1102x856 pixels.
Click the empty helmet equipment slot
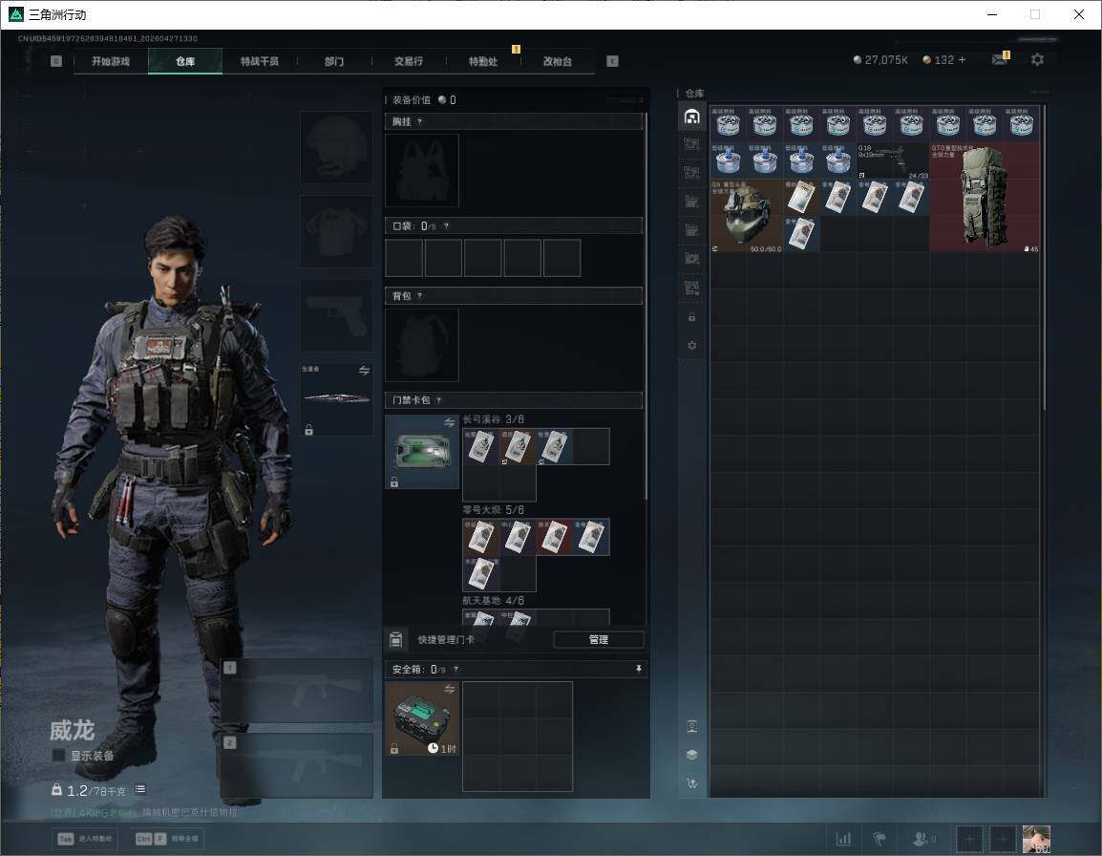tap(337, 148)
